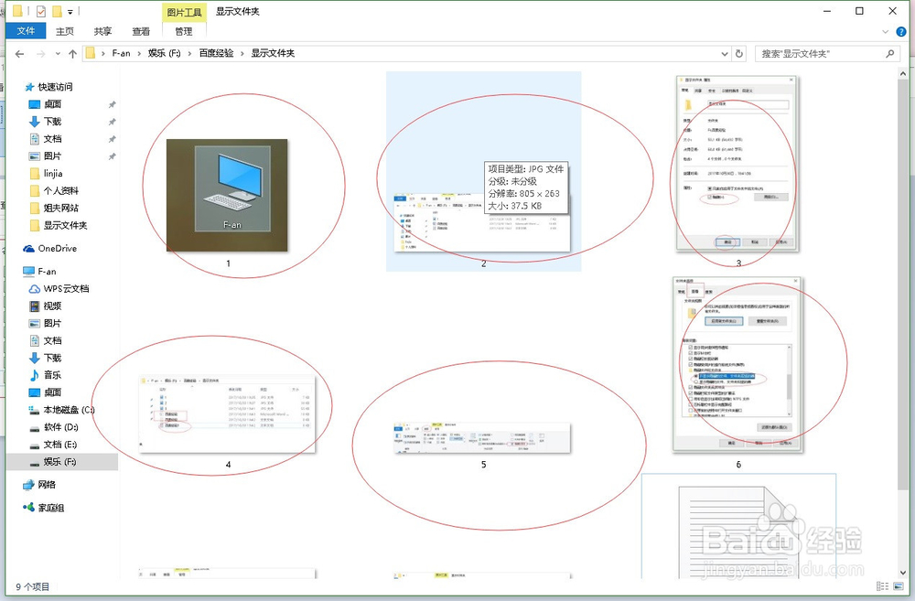Select image thumbnail named 2
Image resolution: width=915 pixels, height=601 pixels.
(482, 221)
